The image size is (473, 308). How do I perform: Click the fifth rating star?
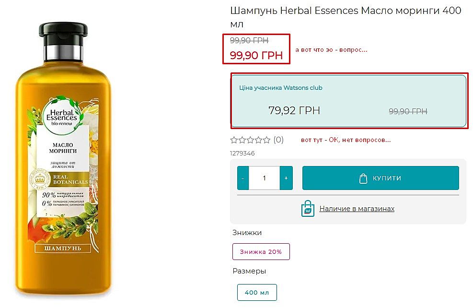(x=266, y=140)
